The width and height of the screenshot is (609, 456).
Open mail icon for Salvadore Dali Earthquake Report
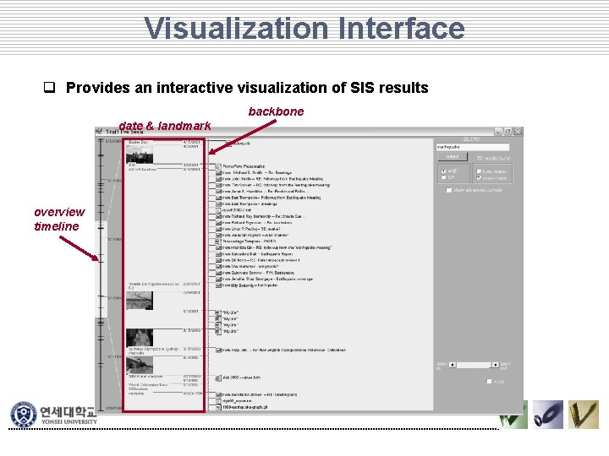(x=219, y=254)
